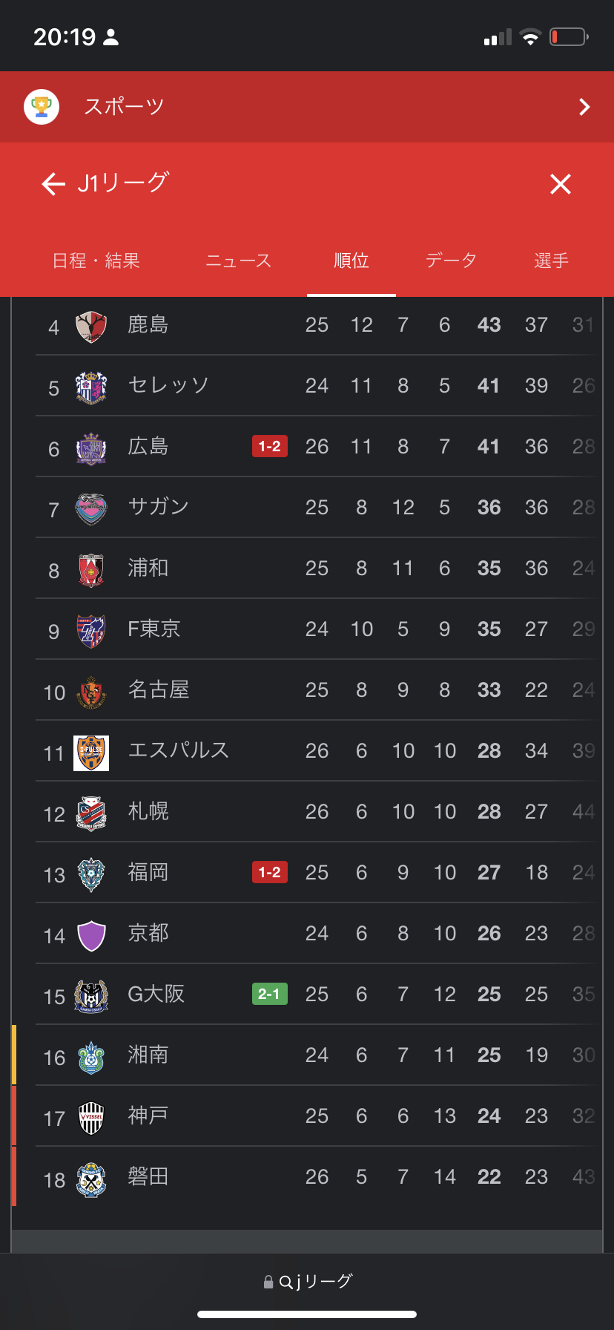Select the 神戸 team name
The height and width of the screenshot is (1330, 614).
[148, 1116]
